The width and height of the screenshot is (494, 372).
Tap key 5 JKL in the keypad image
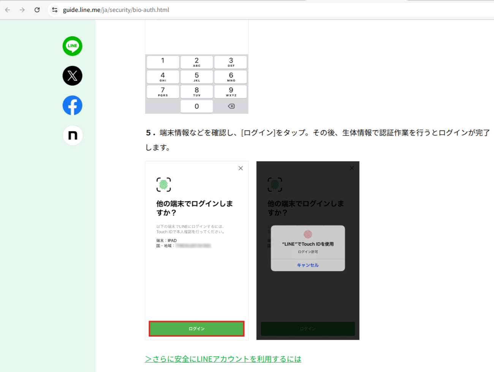pyautogui.click(x=196, y=77)
